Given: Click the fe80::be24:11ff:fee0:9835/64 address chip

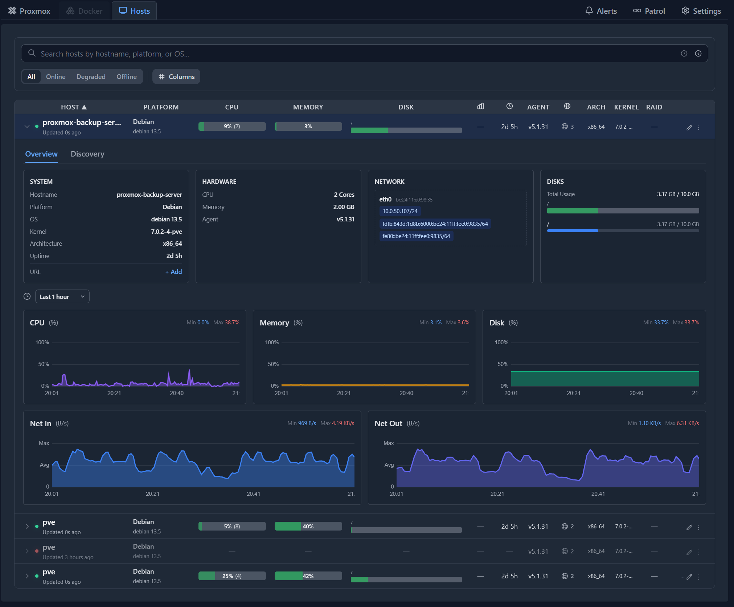Looking at the screenshot, I should pos(416,236).
